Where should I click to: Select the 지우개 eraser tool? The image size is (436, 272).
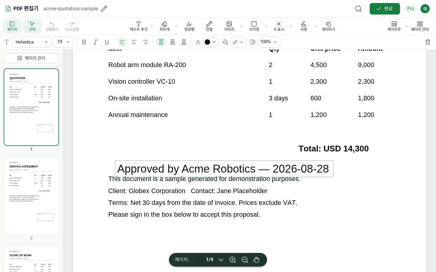click(x=164, y=26)
